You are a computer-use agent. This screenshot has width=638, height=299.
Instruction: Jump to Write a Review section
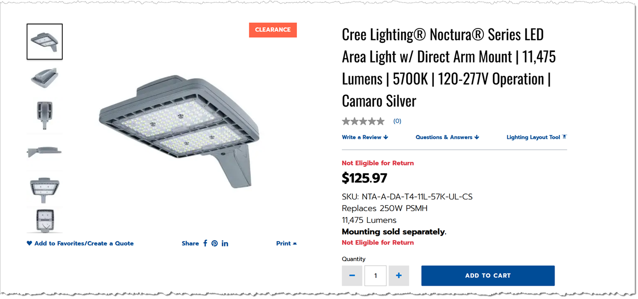coord(365,137)
